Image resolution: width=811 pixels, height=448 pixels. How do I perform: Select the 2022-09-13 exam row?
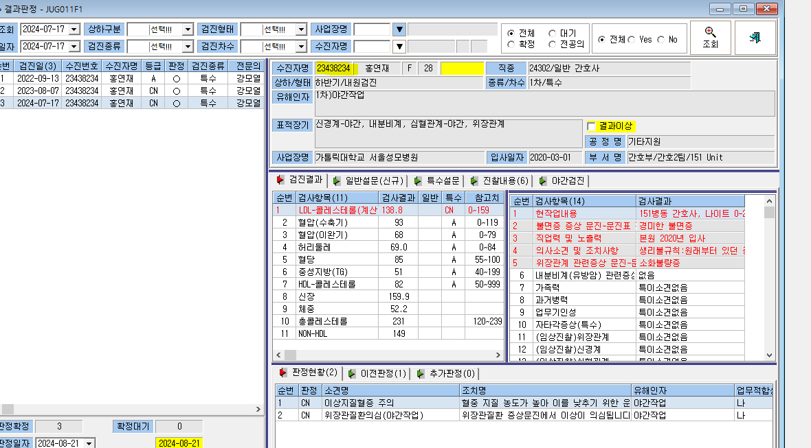[x=132, y=78]
